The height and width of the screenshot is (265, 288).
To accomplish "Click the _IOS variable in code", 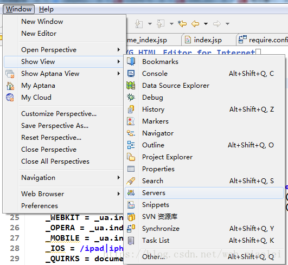I will pos(55,248).
